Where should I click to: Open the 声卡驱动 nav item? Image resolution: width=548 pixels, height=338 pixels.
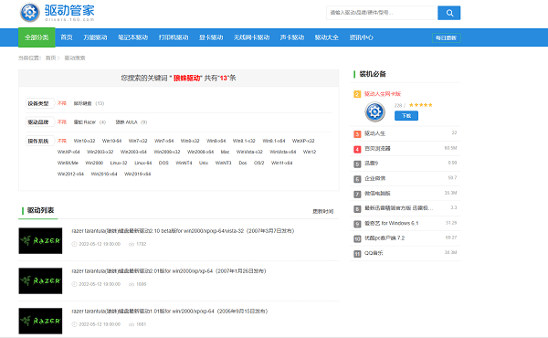[x=292, y=37]
